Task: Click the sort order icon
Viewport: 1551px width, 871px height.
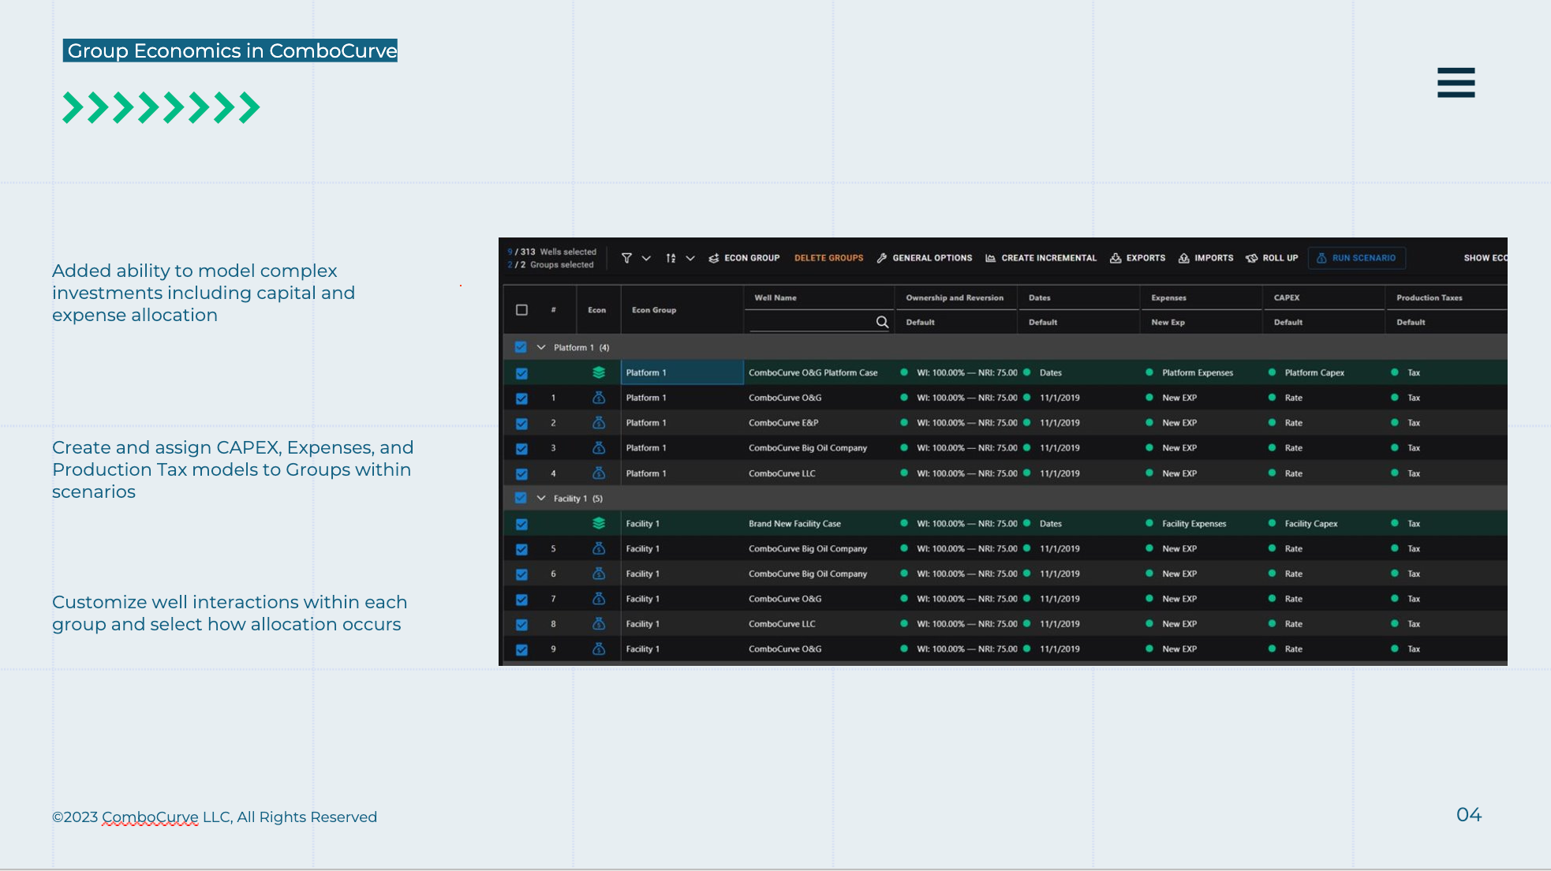Action: pyautogui.click(x=671, y=258)
